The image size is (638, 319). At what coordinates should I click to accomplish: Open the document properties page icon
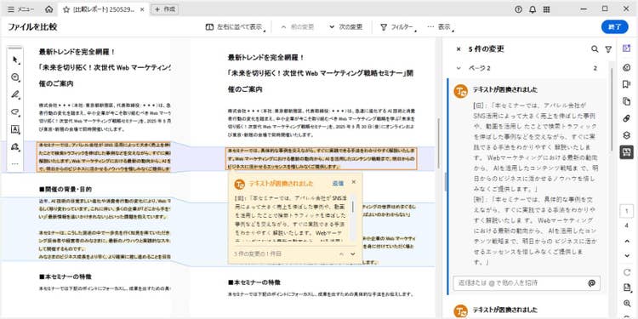tap(627, 288)
